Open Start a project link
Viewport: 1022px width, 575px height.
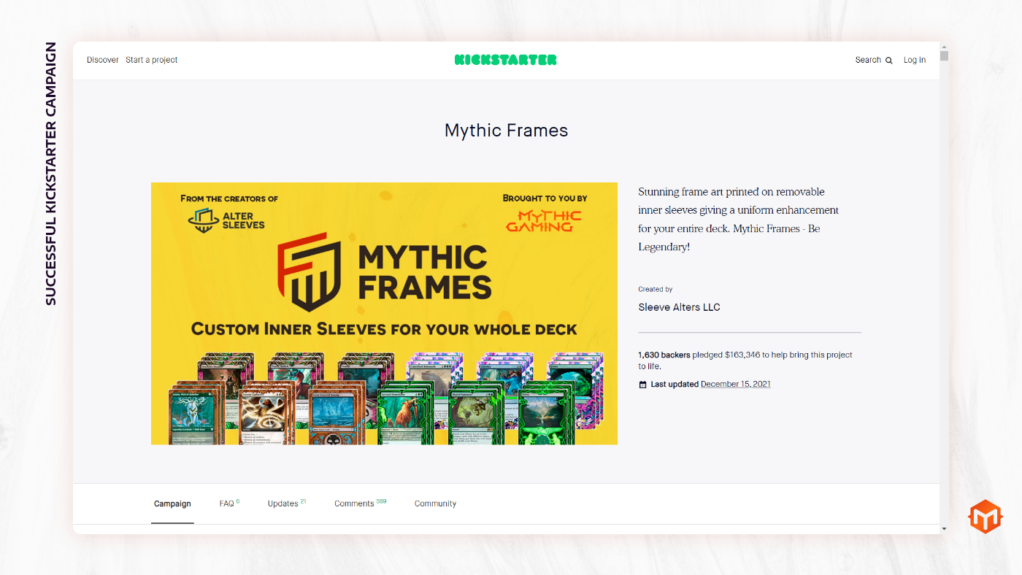(x=152, y=60)
